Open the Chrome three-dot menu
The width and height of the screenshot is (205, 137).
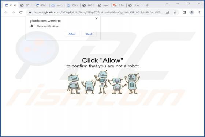tap(199, 12)
